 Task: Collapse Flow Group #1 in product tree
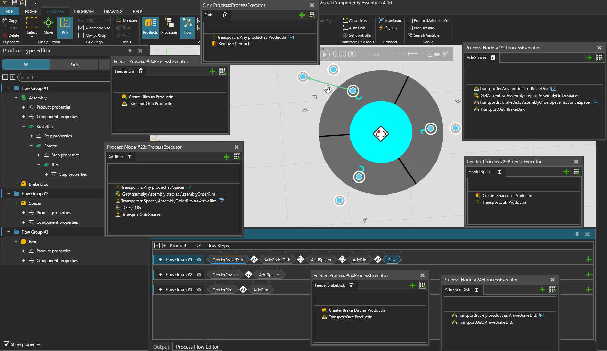(9, 88)
